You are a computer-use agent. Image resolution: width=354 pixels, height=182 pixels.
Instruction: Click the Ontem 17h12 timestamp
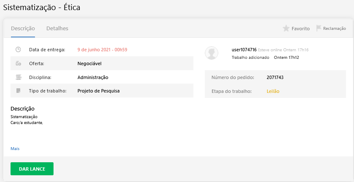tap(287, 58)
